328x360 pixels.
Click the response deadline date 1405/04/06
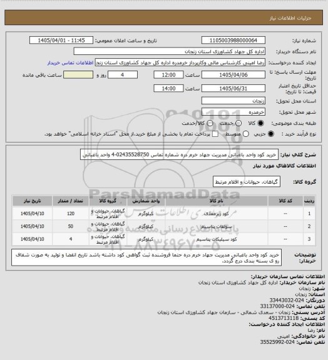tap(233, 75)
